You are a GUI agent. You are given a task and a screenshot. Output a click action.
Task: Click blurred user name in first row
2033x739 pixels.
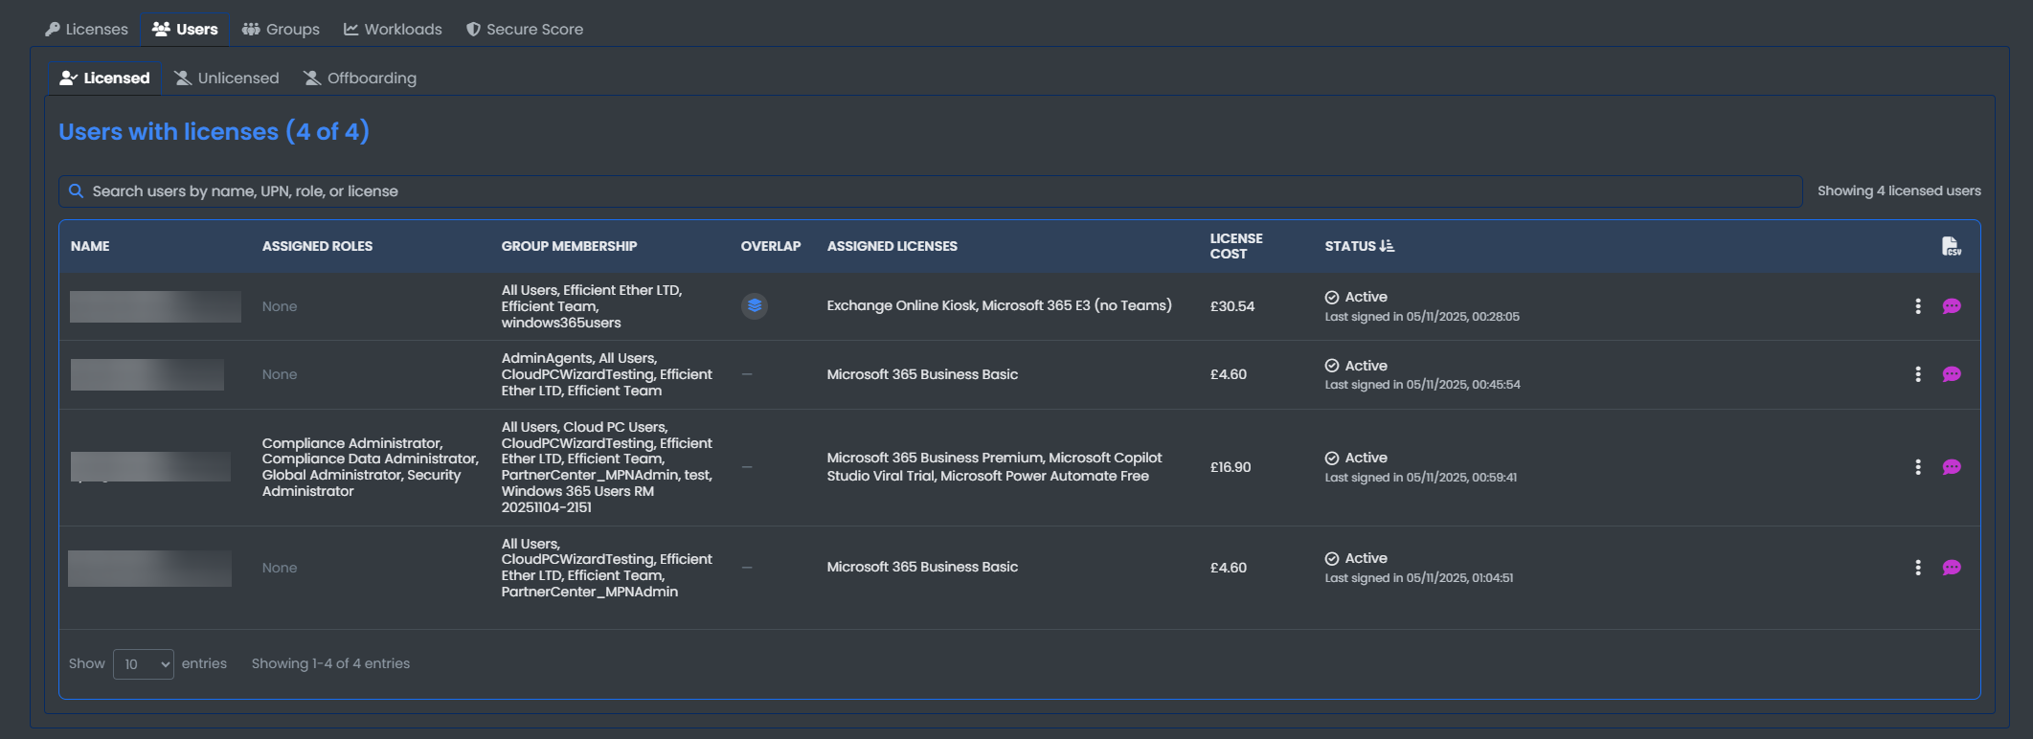(155, 306)
